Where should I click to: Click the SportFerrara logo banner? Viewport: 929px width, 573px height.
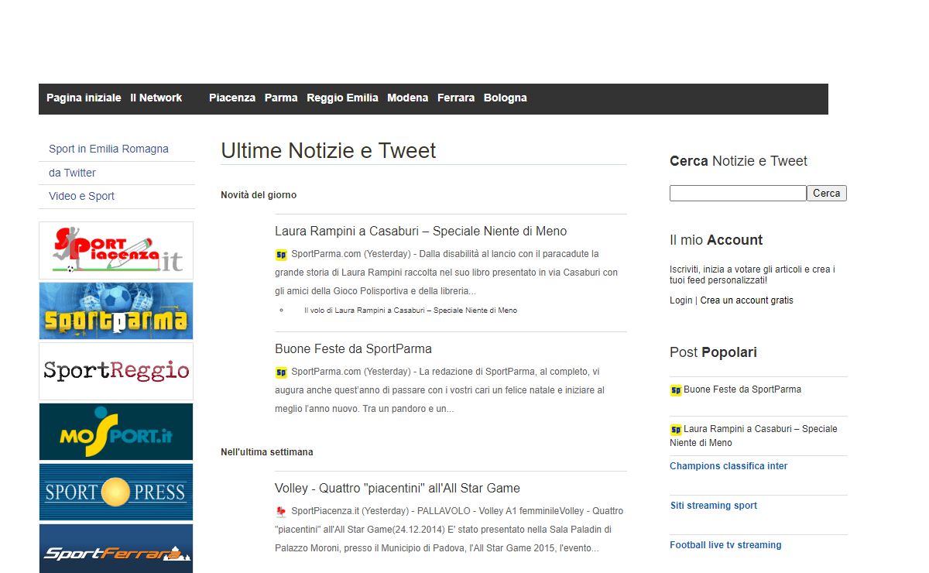tap(116, 549)
